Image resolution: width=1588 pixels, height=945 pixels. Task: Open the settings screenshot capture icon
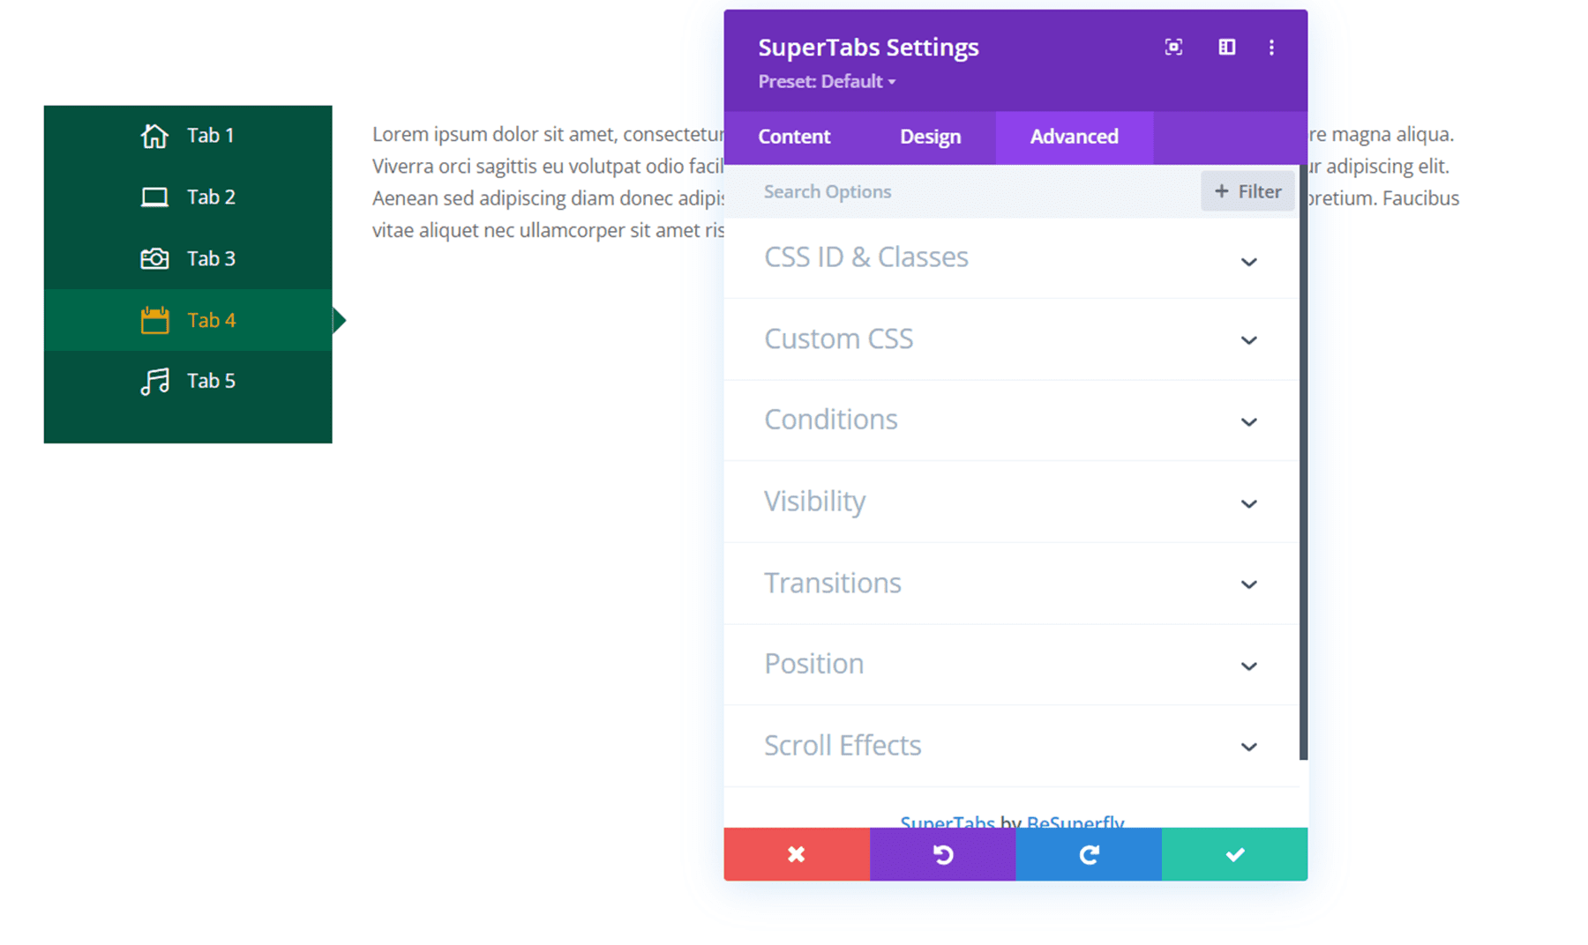pos(1173,48)
